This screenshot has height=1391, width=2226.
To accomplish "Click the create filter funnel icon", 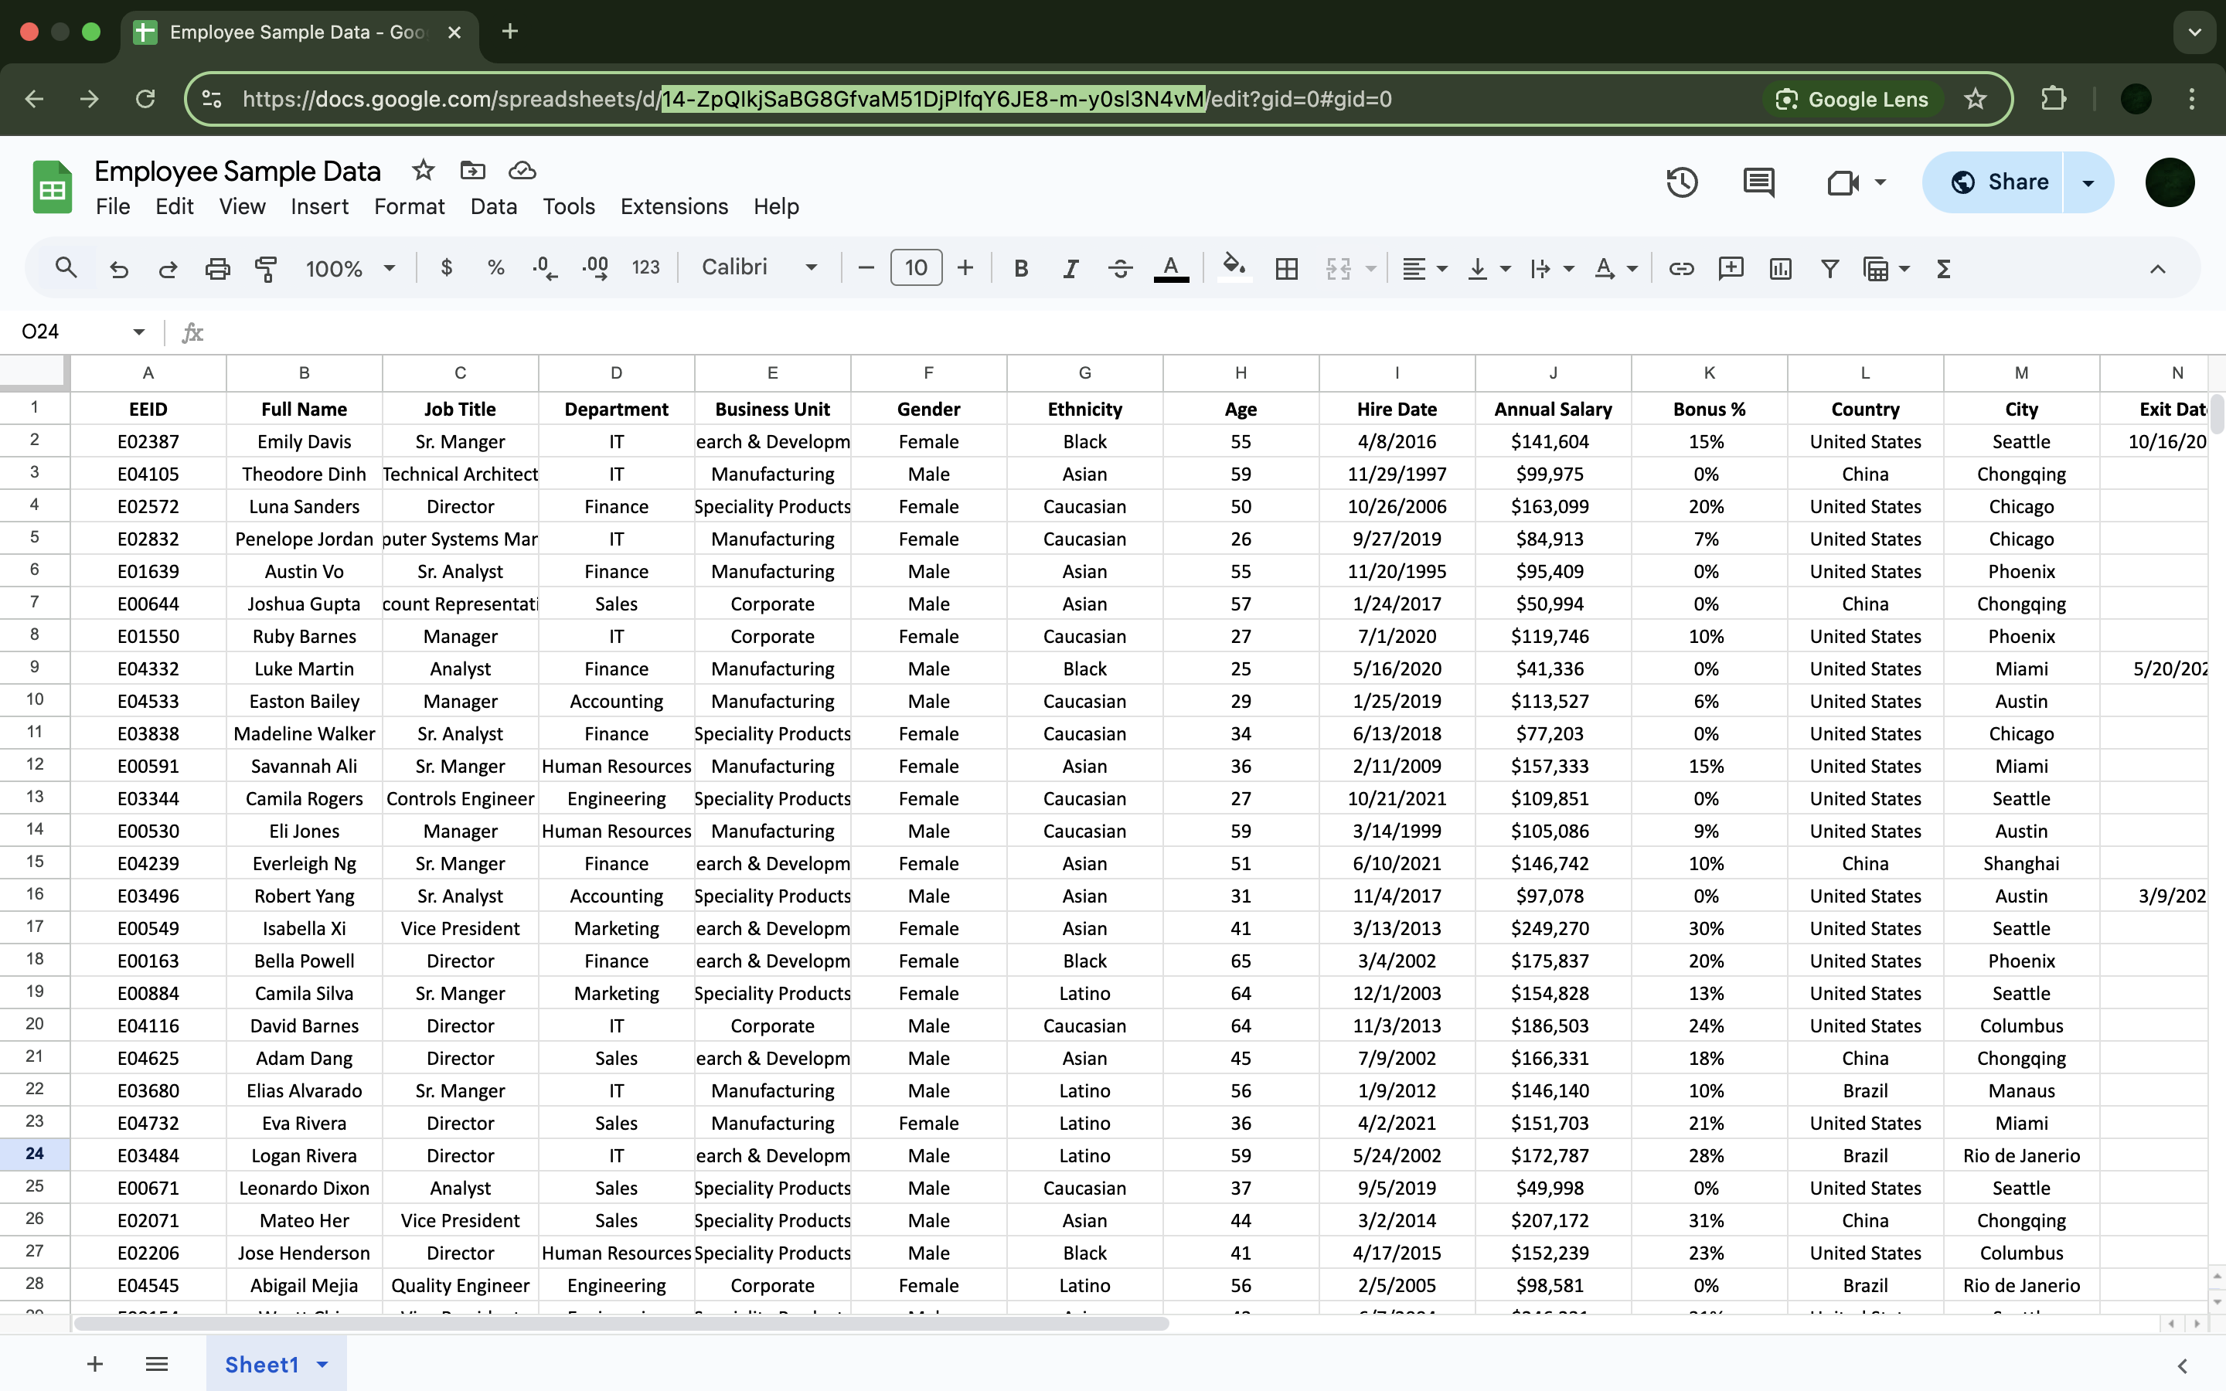I will click(1829, 269).
